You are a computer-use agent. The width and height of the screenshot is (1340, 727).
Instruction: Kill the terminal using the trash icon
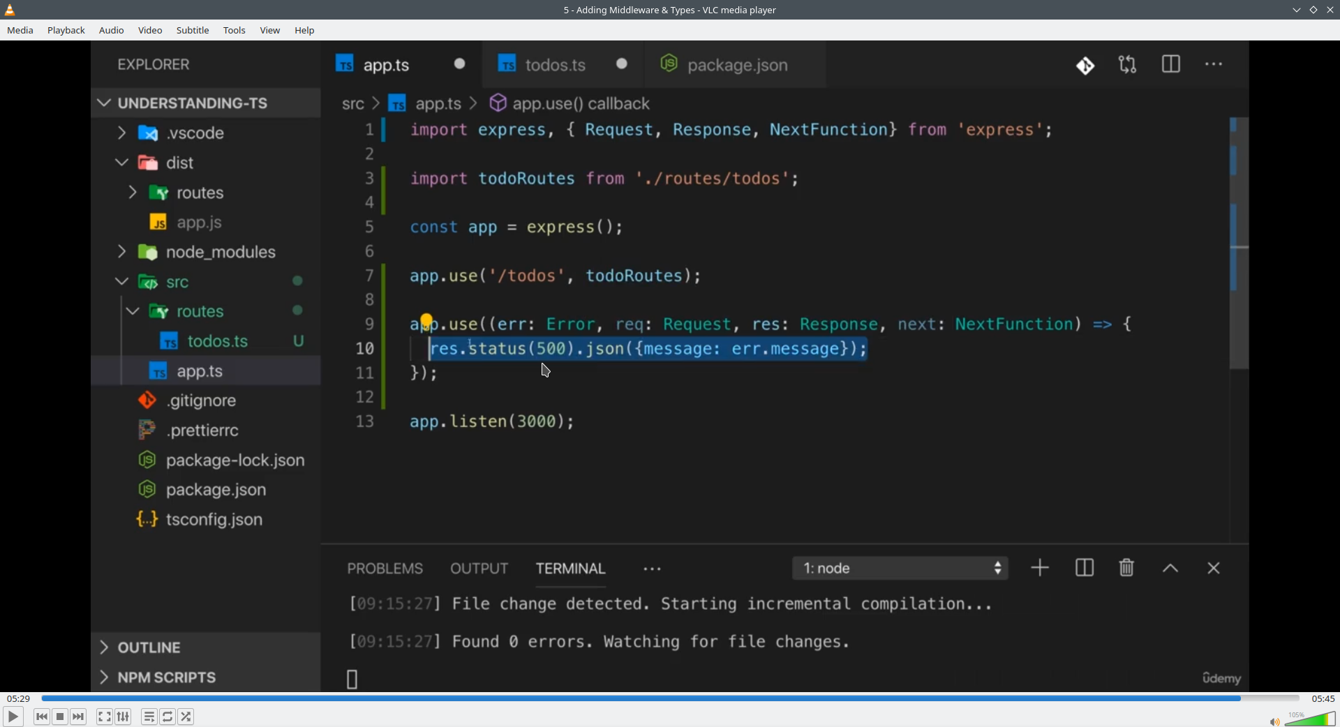click(1126, 567)
